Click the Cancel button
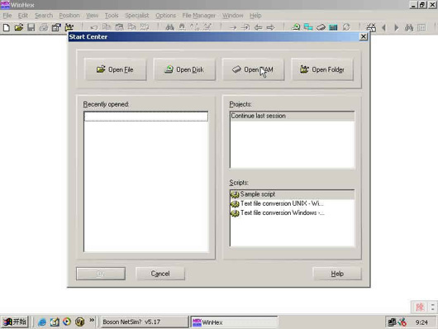The width and height of the screenshot is (438, 329). pos(160,274)
